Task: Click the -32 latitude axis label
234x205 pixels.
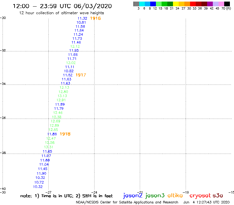Action: pyautogui.click(x=3, y=50)
